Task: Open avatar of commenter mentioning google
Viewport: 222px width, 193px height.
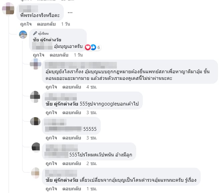Action: tap(35, 97)
